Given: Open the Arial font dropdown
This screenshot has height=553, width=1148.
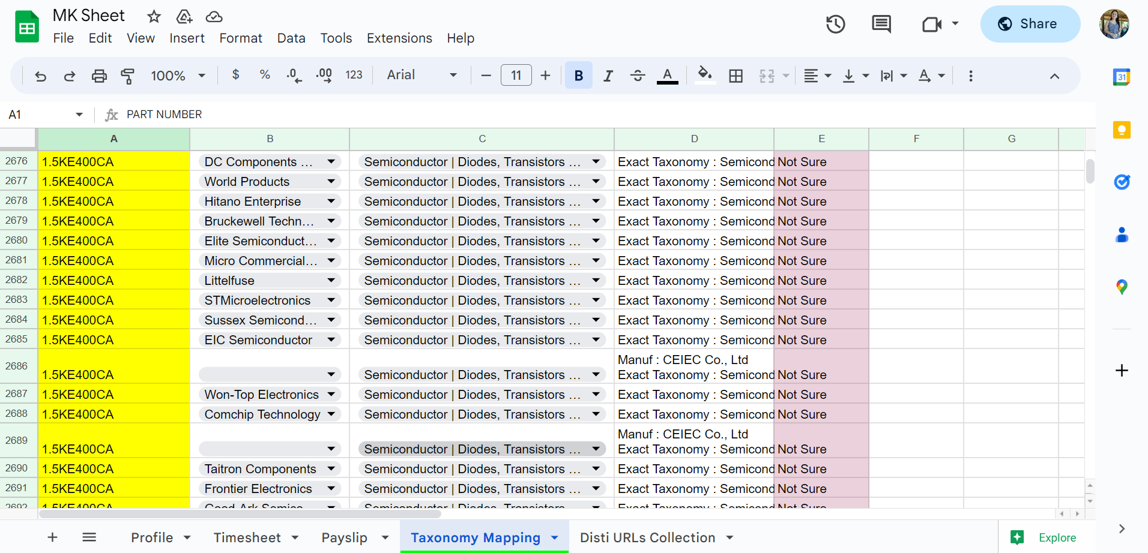Looking at the screenshot, I should pos(422,75).
